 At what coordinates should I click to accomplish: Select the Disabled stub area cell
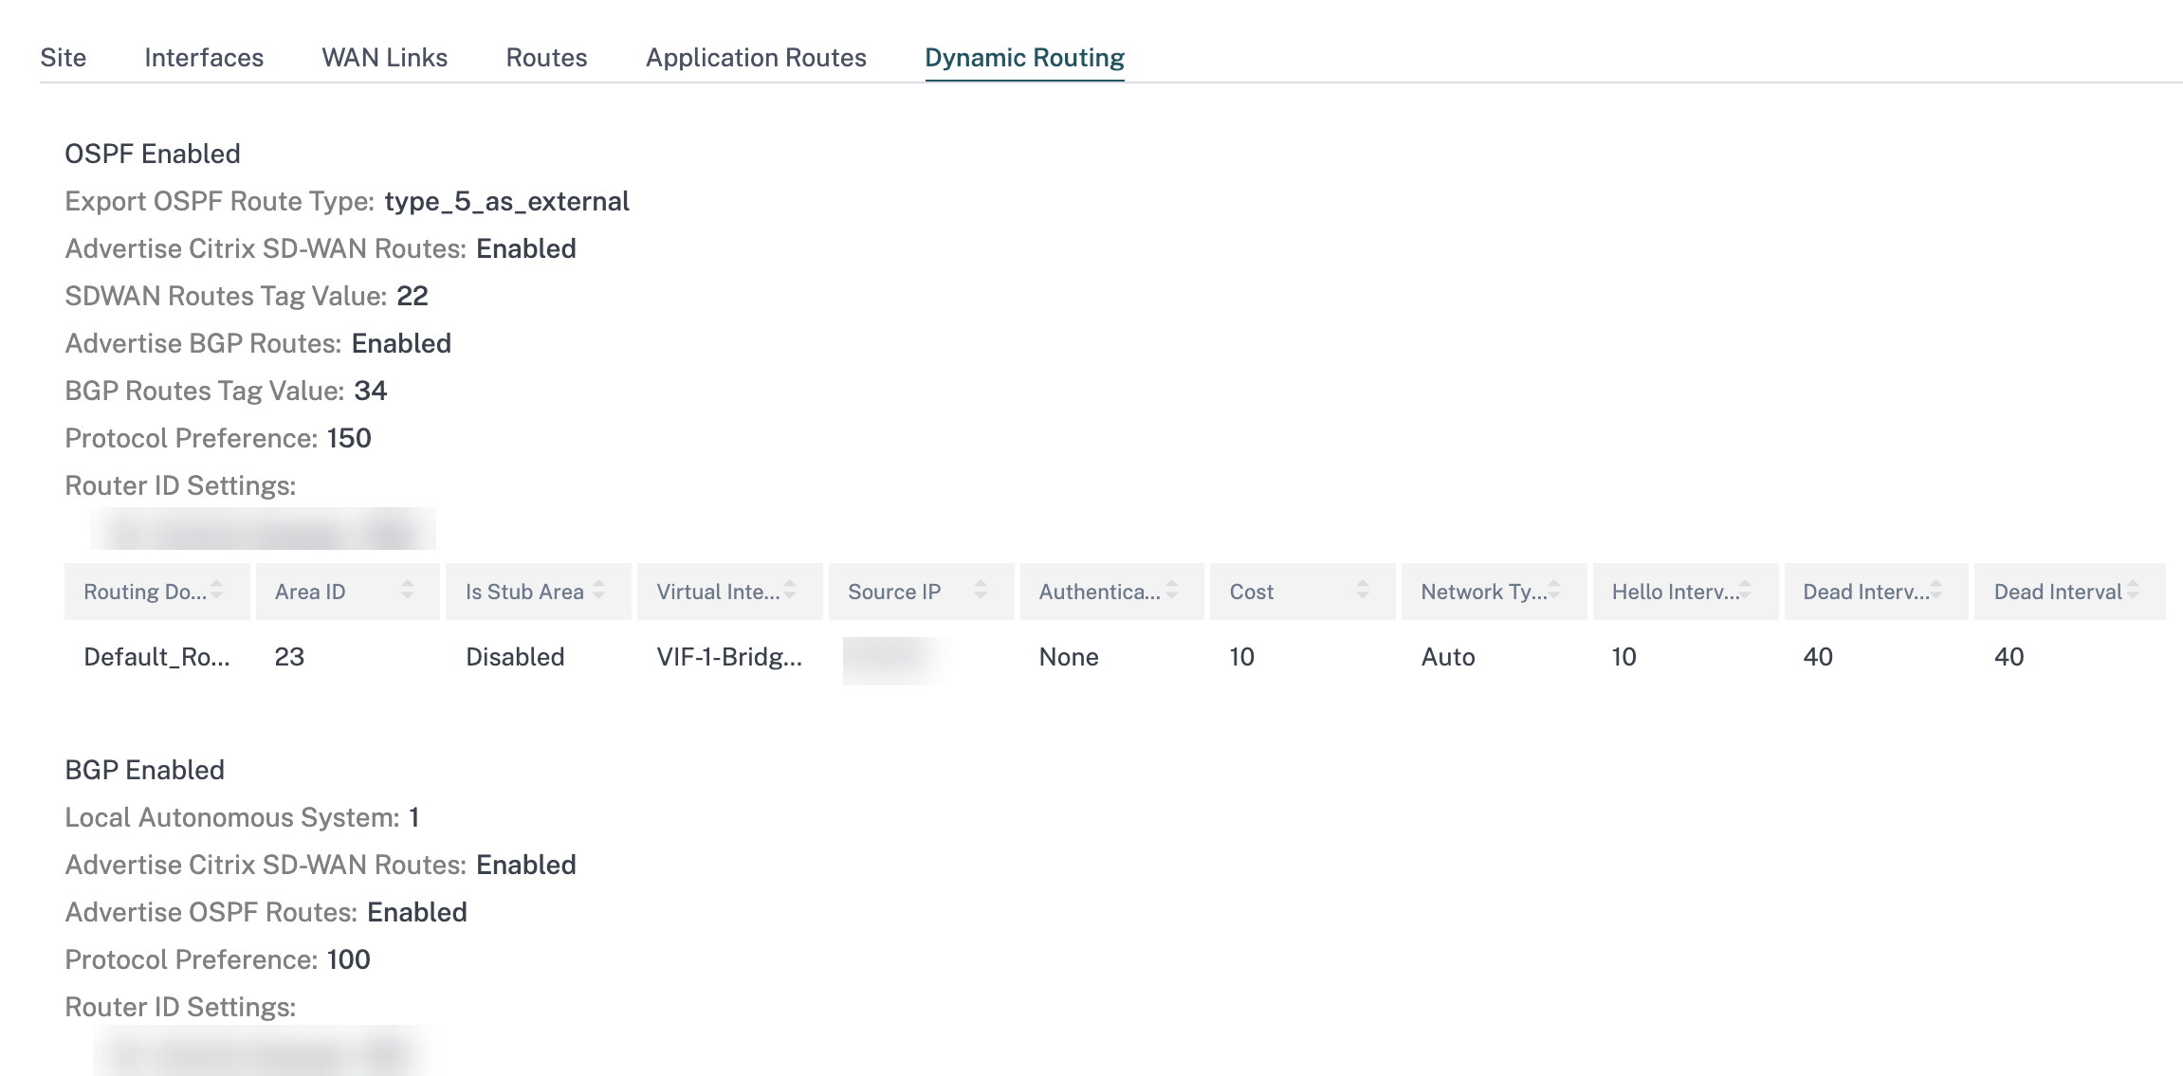(515, 657)
